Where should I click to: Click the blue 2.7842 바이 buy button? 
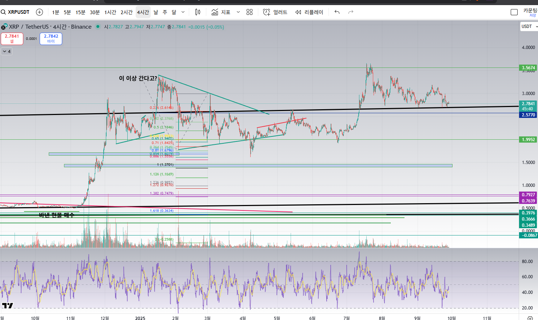(x=51, y=38)
